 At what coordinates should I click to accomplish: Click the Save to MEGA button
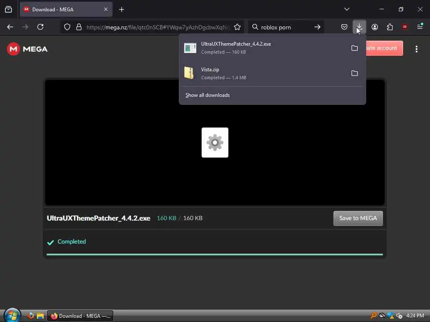358,218
